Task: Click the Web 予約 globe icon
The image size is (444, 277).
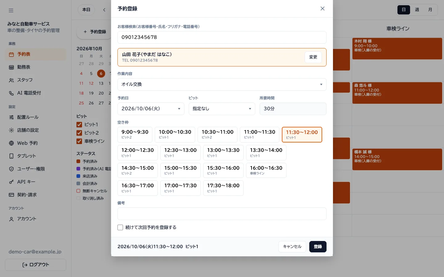Action: [x=11, y=143]
